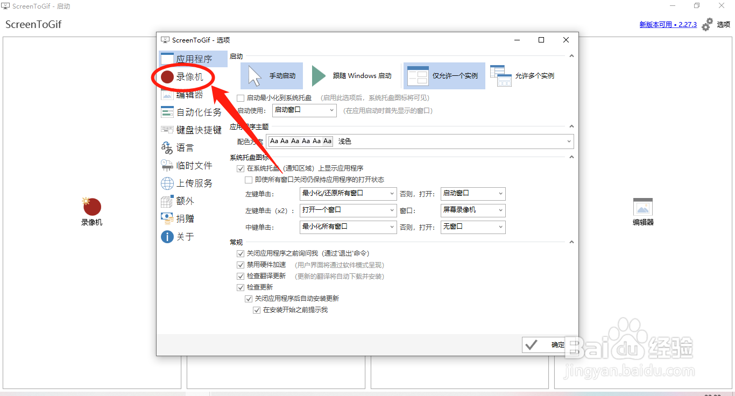Launch 编辑器 in the main ScreenToGif window
The width and height of the screenshot is (735, 396).
pyautogui.click(x=643, y=211)
